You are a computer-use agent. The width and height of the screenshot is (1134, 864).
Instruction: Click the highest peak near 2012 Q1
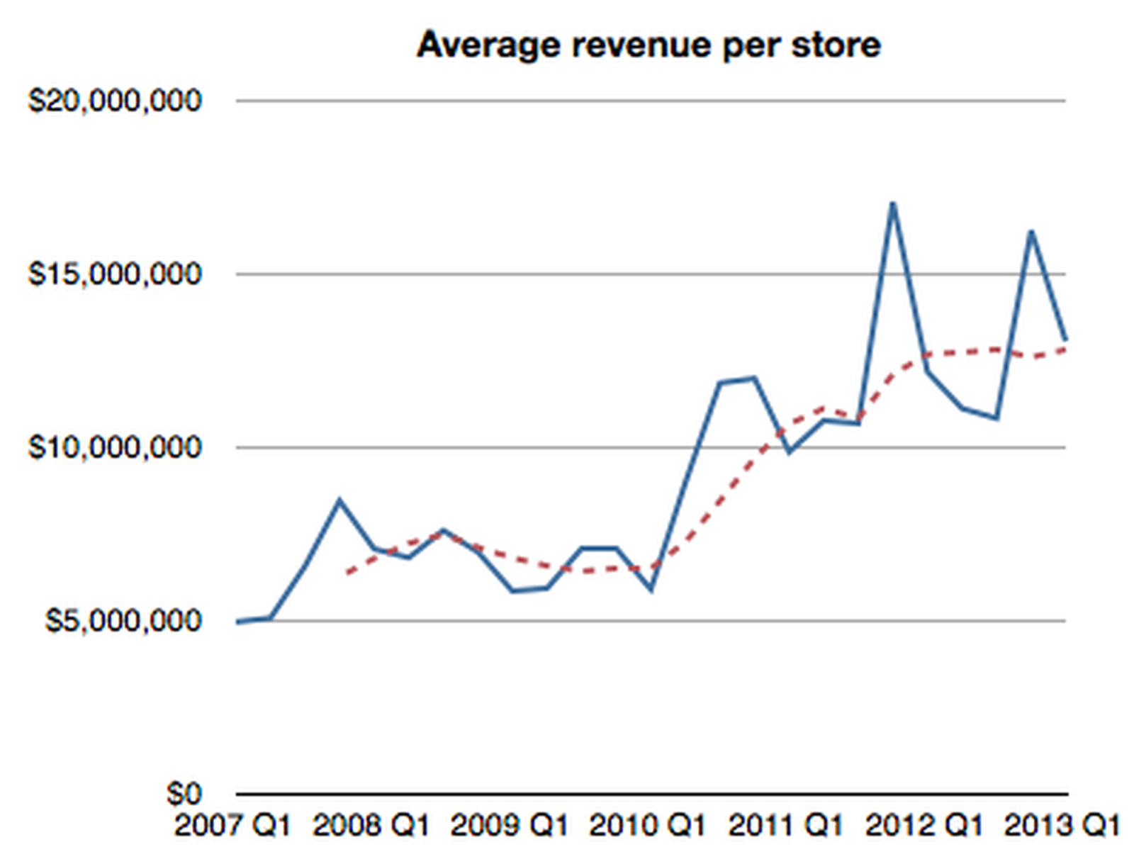click(893, 204)
